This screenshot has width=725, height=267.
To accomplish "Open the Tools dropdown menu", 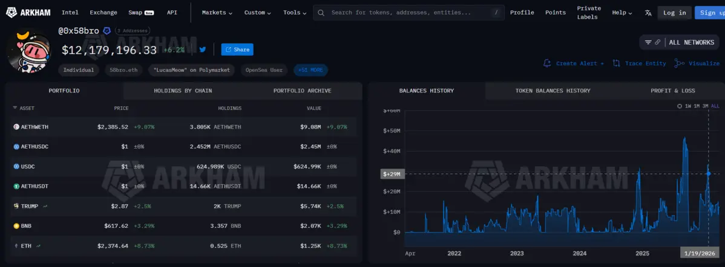I will click(295, 13).
